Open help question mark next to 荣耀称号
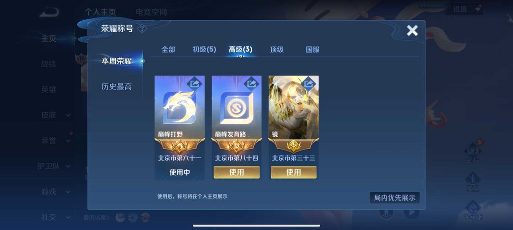 pos(142,29)
